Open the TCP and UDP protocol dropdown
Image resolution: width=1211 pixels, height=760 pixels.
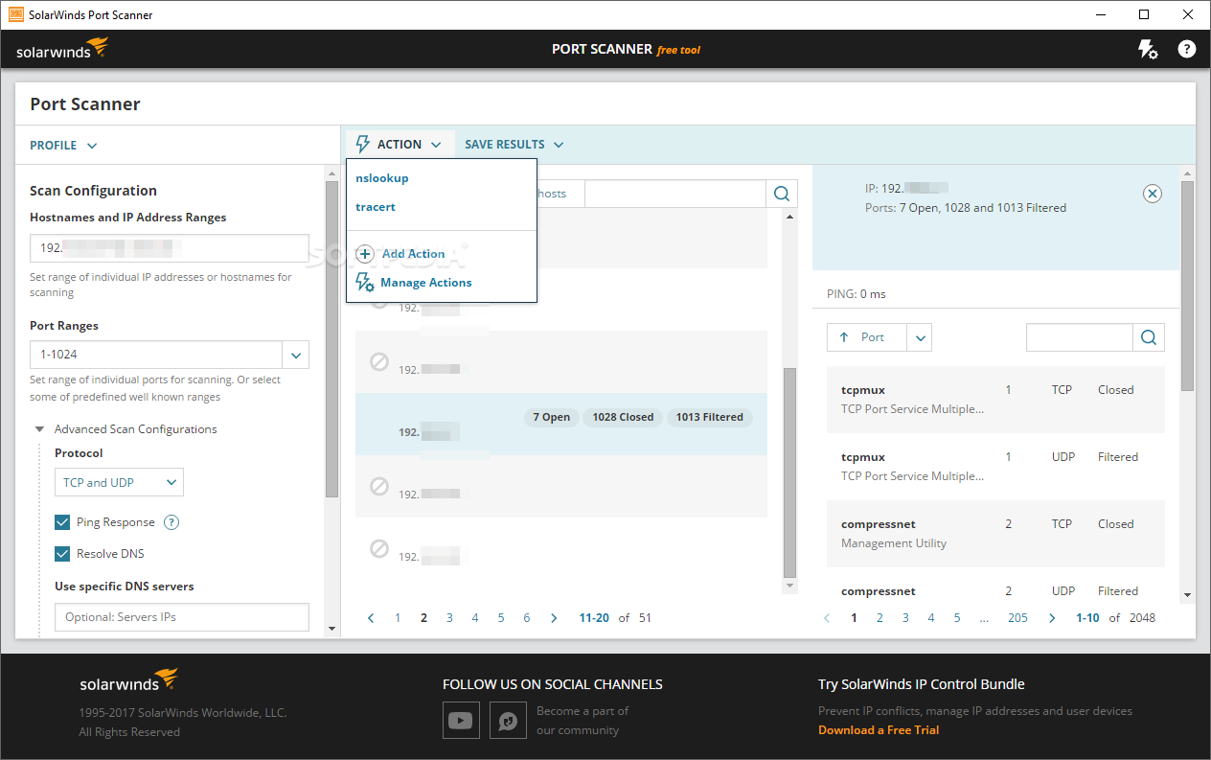tap(119, 483)
